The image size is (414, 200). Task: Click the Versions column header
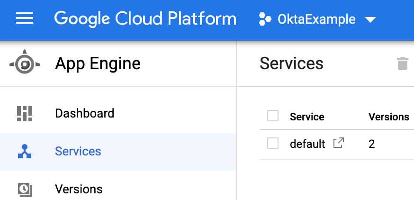388,117
